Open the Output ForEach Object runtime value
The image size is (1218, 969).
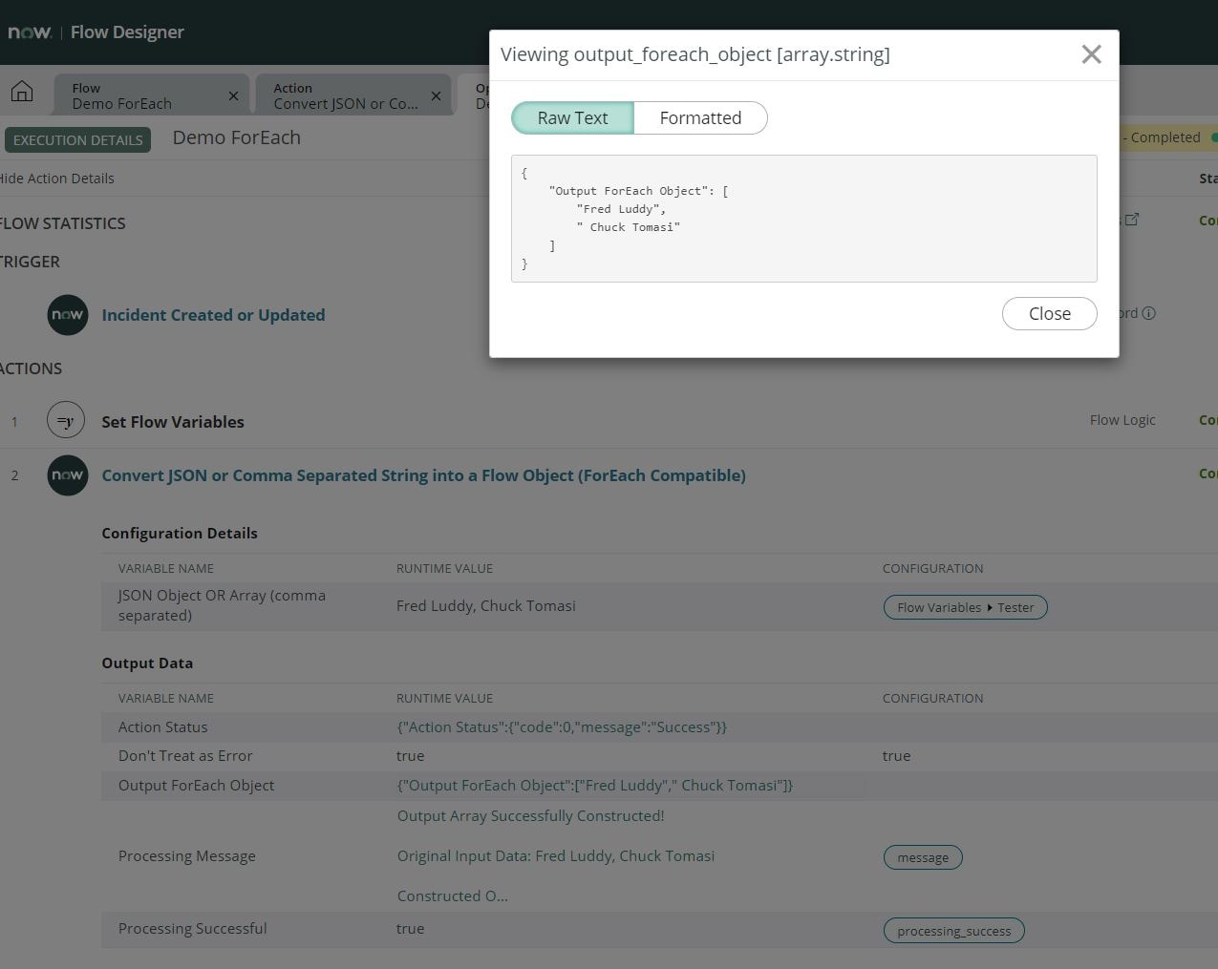point(594,786)
